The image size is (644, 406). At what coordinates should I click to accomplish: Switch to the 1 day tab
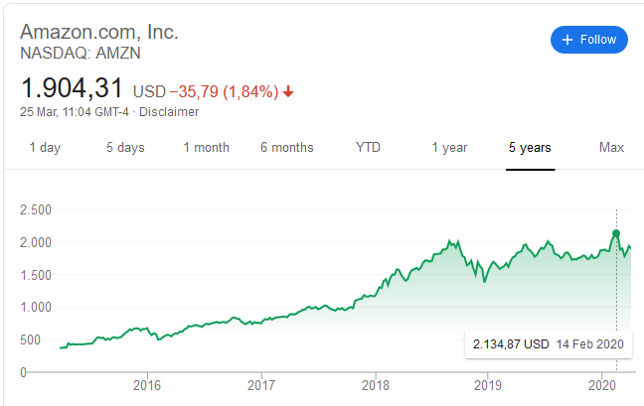[x=45, y=148]
